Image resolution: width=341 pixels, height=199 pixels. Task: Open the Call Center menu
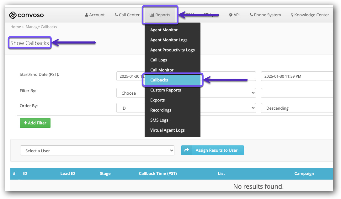pos(127,15)
